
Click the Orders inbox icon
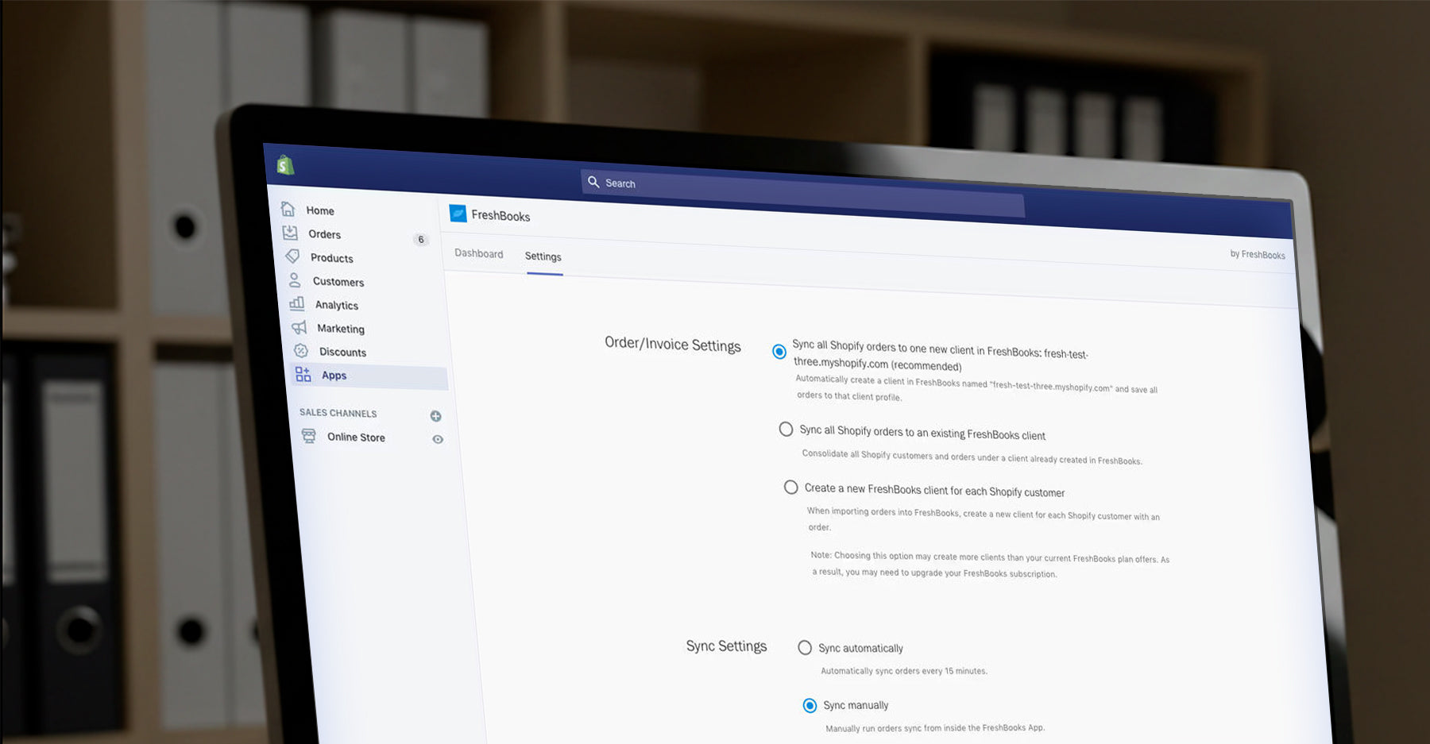point(290,233)
